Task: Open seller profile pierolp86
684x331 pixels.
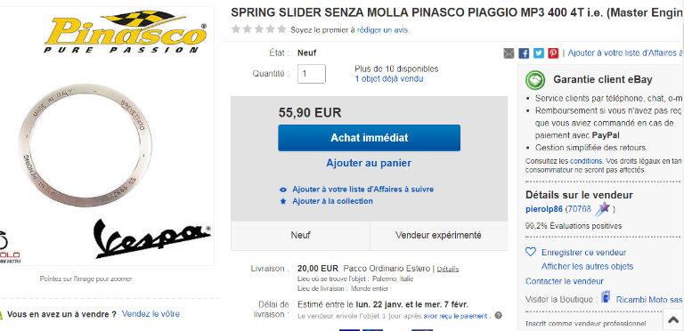Action: (544, 209)
